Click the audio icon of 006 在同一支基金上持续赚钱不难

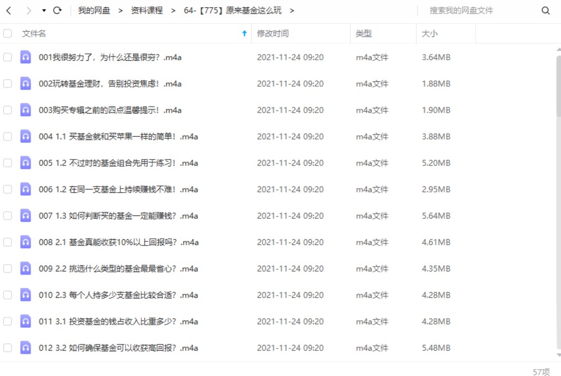(x=25, y=189)
